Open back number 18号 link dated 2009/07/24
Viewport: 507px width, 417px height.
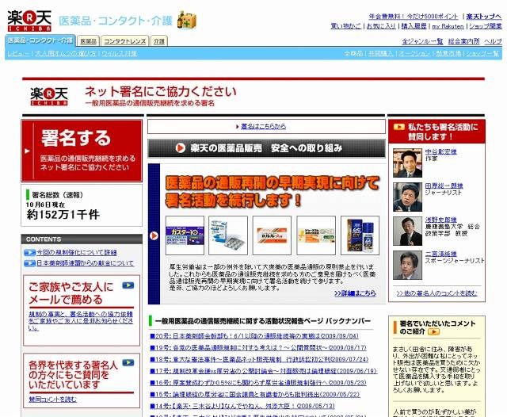[259, 359]
